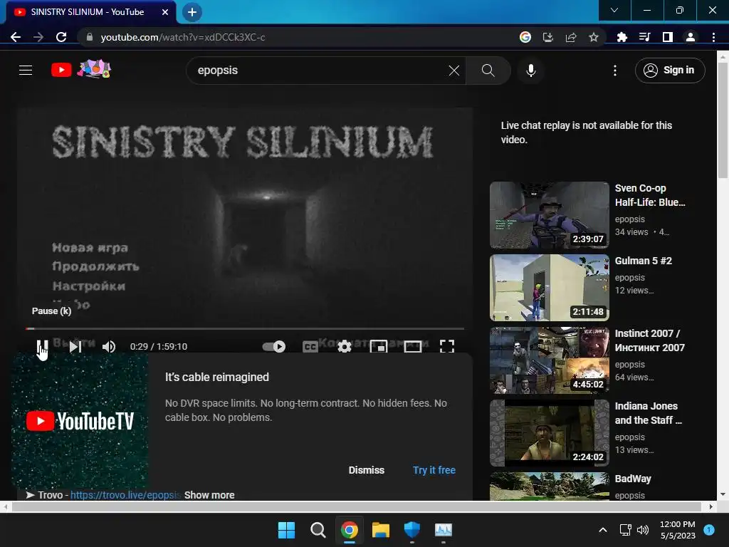Expand description with Show more
This screenshot has width=729, height=547.
tap(209, 495)
